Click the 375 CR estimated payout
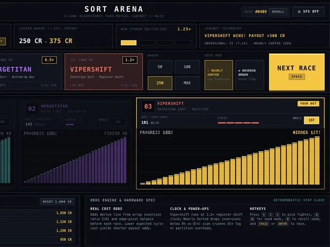 (61, 41)
